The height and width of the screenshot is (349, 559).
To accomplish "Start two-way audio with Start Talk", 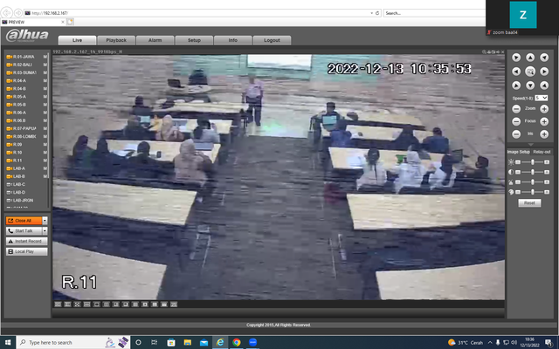I will 24,230.
